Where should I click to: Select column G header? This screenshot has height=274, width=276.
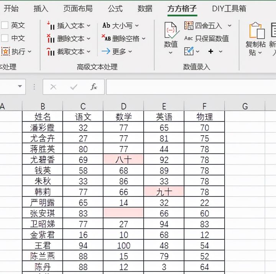point(245,106)
